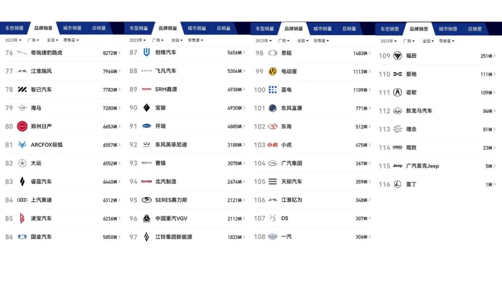Click the 中国重汽VGV triangle logo
This screenshot has width=502, height=282.
point(146,218)
